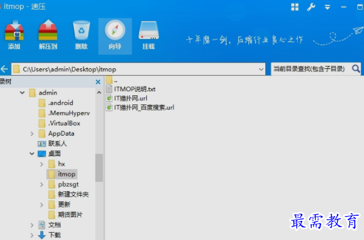This screenshot has width=364, height=240.
Task: Click the 解压到 (Extract to) toolbar icon
Action: pos(48,35)
